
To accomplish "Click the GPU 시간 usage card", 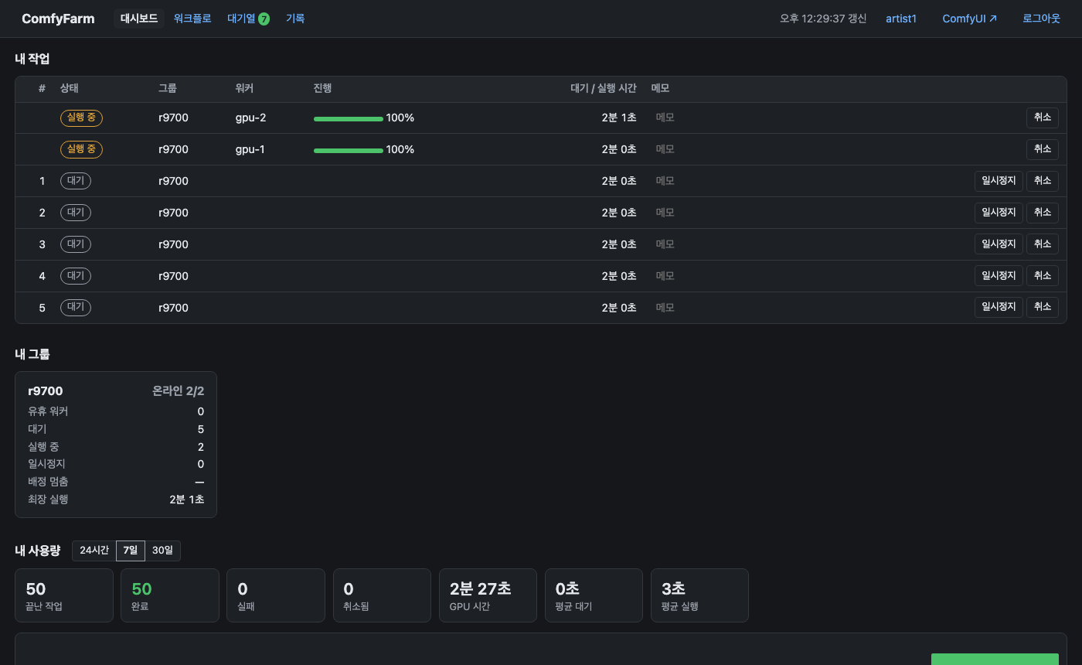I will click(488, 595).
